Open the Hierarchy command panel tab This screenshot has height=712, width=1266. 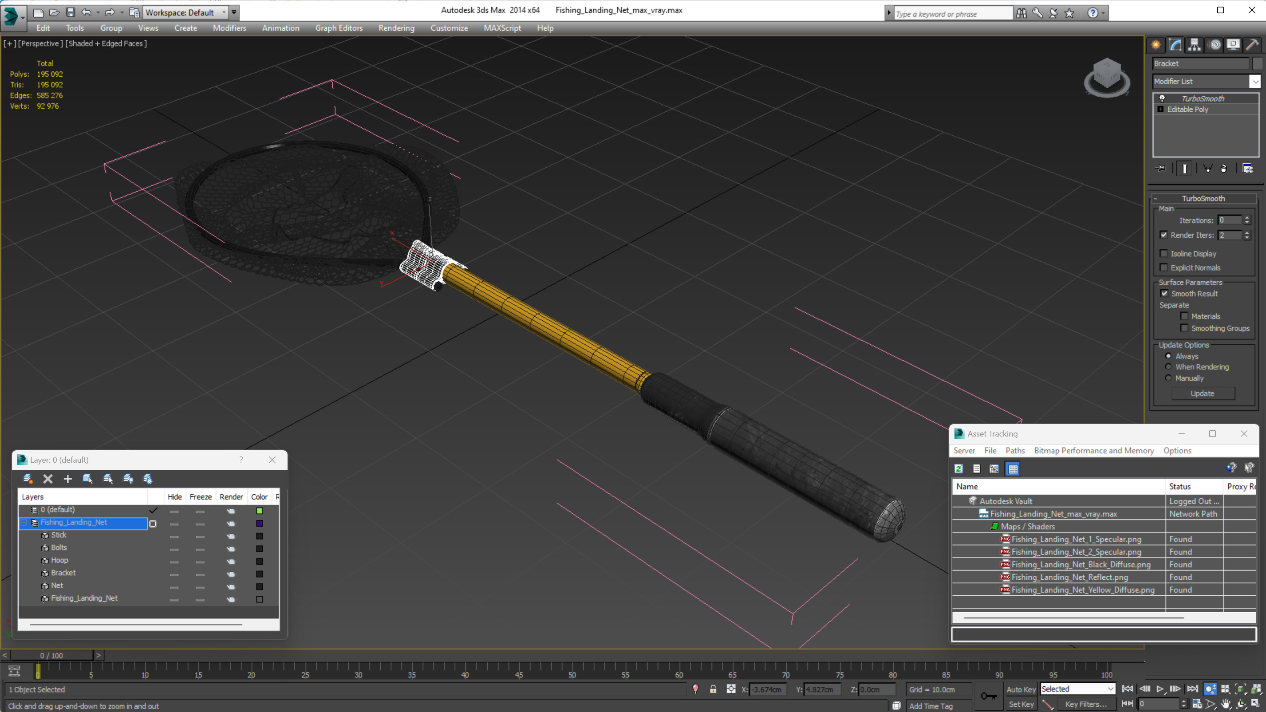[x=1194, y=45]
